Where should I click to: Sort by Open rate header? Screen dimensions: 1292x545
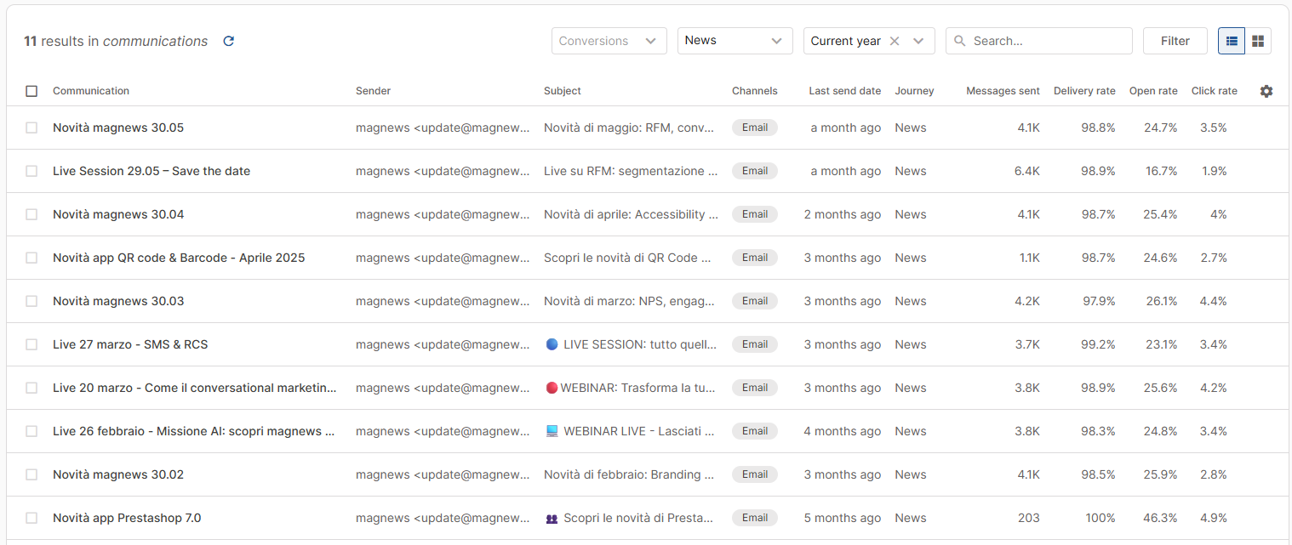tap(1153, 91)
